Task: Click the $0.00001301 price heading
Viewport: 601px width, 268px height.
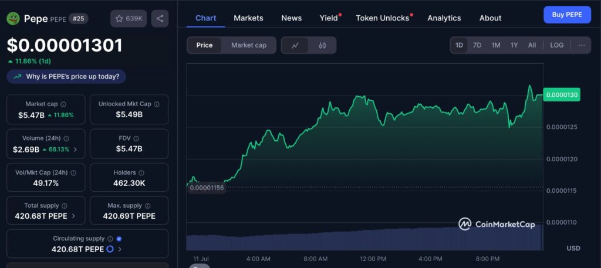Action: point(65,46)
